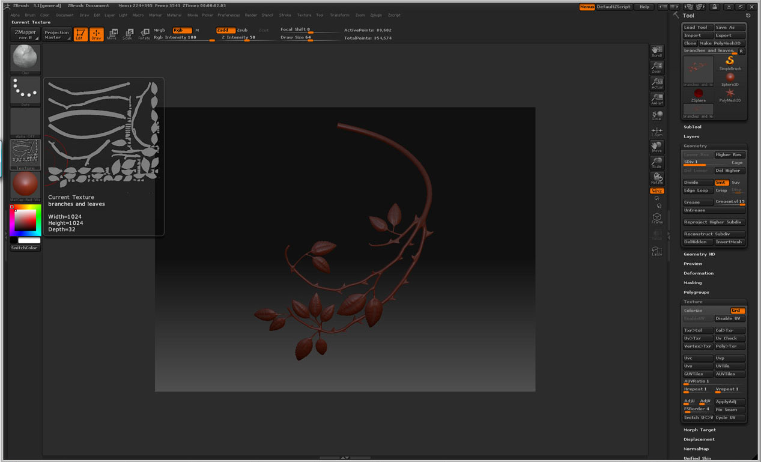This screenshot has height=462, width=761.
Task: Open the Stroke menu
Action: click(x=285, y=15)
